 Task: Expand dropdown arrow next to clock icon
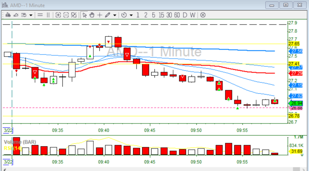(x=131, y=15)
